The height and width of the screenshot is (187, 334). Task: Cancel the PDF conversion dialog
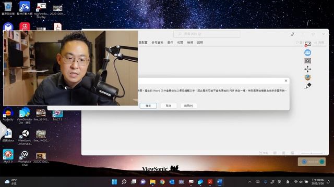[169, 105]
